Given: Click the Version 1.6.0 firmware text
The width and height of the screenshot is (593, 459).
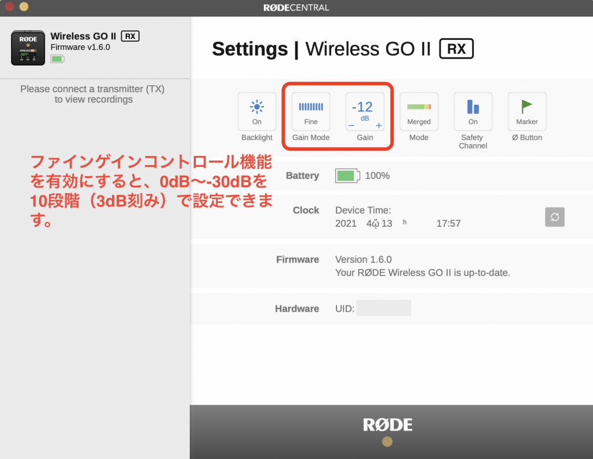Looking at the screenshot, I should point(364,260).
